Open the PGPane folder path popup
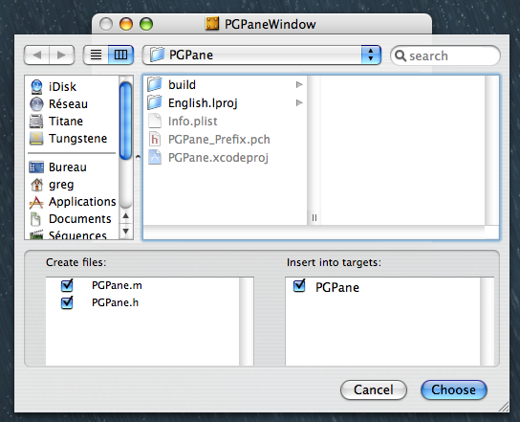520x422 pixels. coord(262,55)
